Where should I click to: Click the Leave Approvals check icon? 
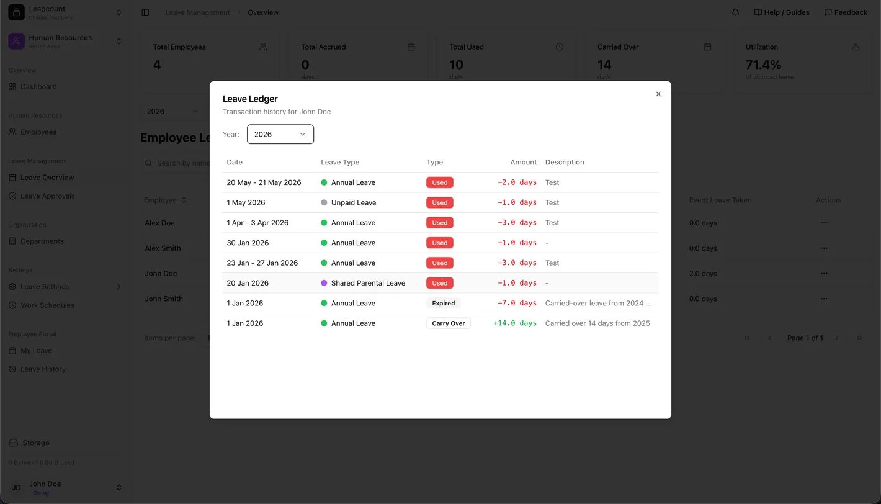click(x=12, y=196)
